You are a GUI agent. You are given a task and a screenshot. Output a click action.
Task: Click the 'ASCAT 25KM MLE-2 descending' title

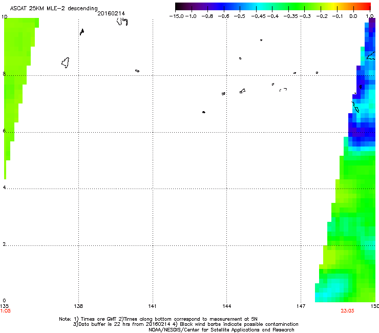(x=54, y=8)
